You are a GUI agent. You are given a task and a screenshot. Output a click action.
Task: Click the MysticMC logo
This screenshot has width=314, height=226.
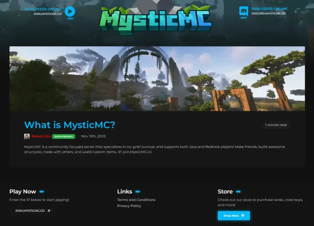(156, 20)
